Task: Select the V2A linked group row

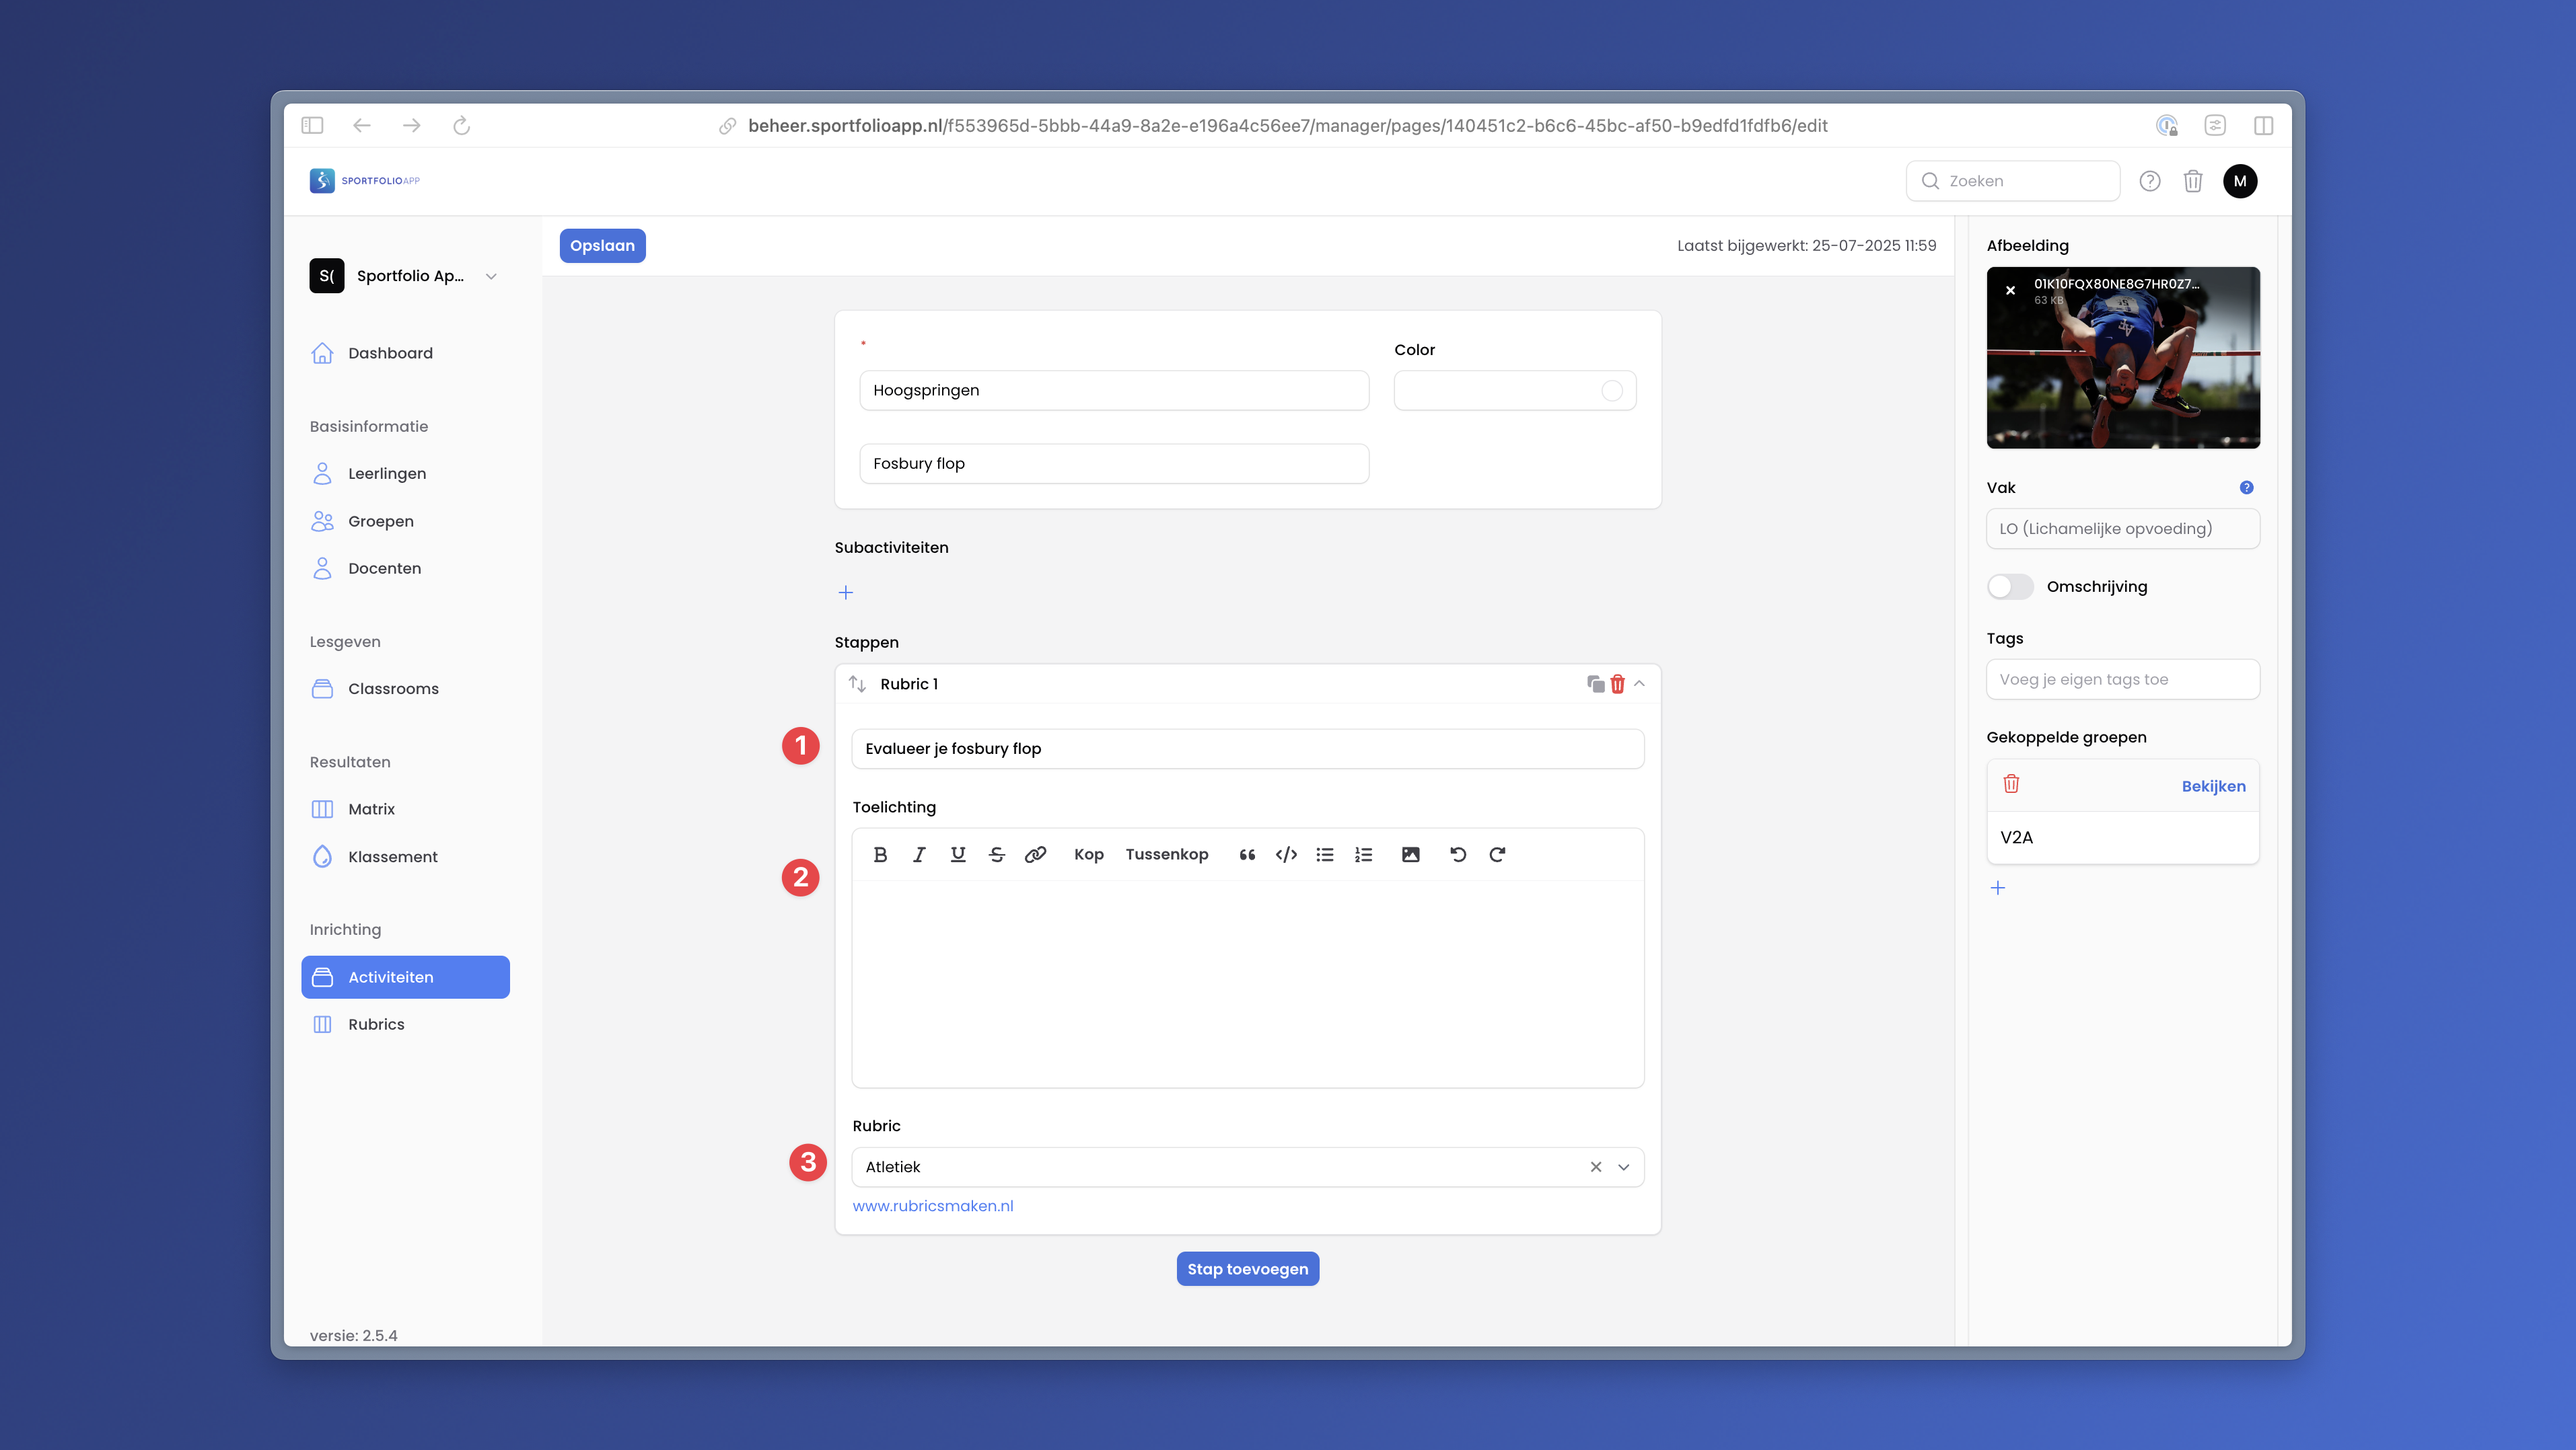Action: 2122,837
